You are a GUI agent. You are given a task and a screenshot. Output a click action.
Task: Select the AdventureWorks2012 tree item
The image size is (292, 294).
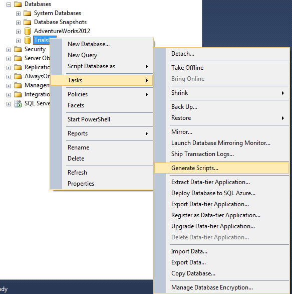[62, 31]
